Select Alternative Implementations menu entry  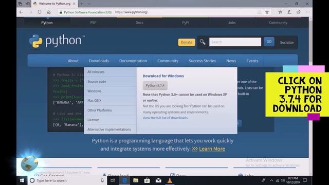(x=110, y=129)
